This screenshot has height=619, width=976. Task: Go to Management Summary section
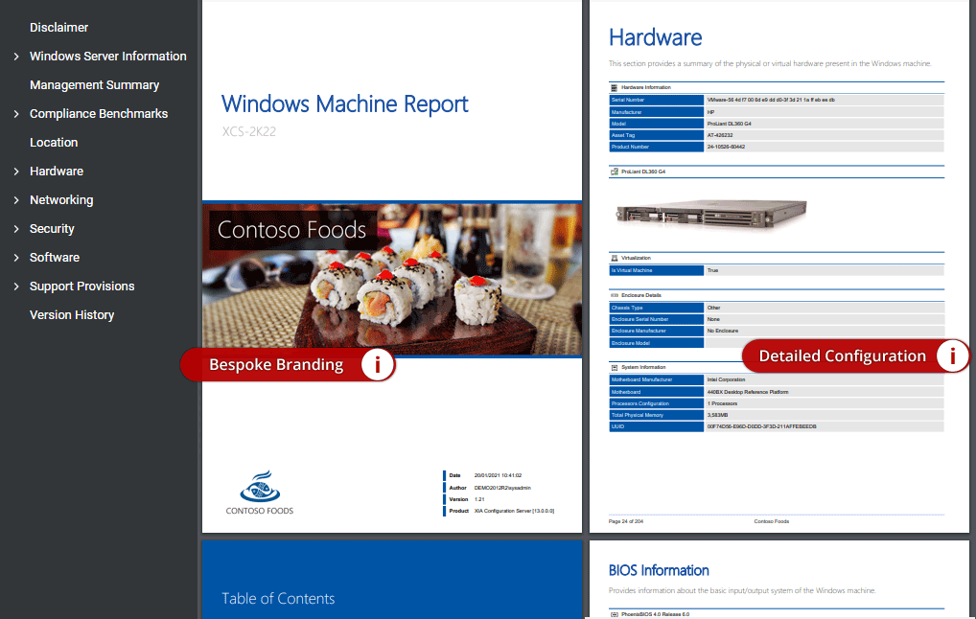[94, 84]
